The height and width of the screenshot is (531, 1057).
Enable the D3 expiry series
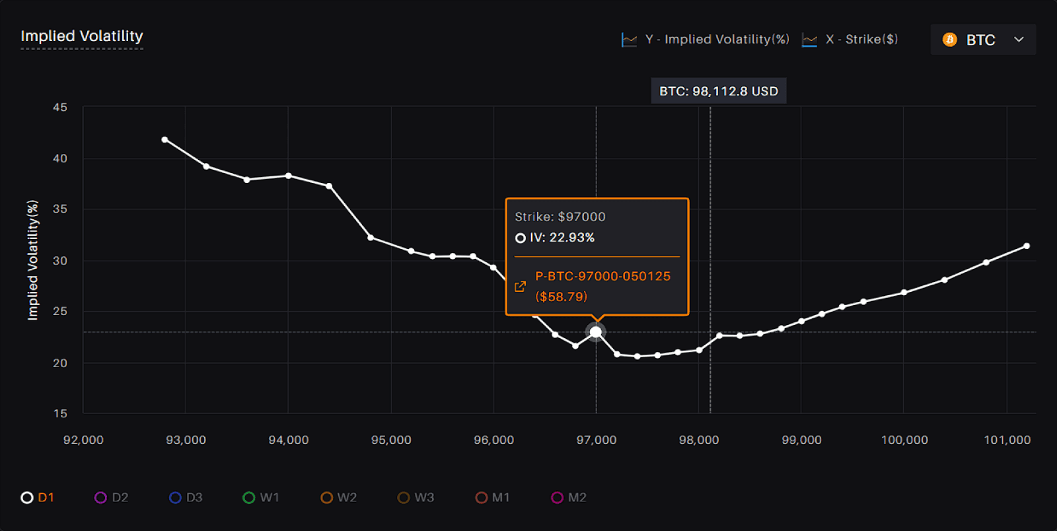tap(186, 497)
